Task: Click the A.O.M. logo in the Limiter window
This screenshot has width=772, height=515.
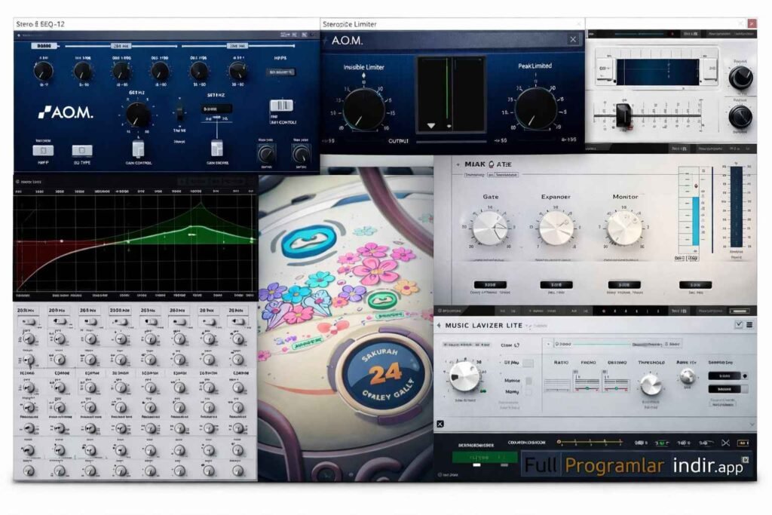Action: (x=347, y=40)
